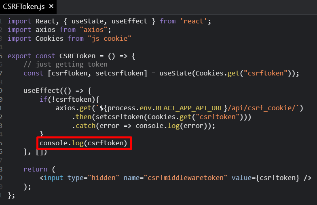Click the CSRFToken constant name
The height and width of the screenshot is (205, 317).
(x=77, y=56)
